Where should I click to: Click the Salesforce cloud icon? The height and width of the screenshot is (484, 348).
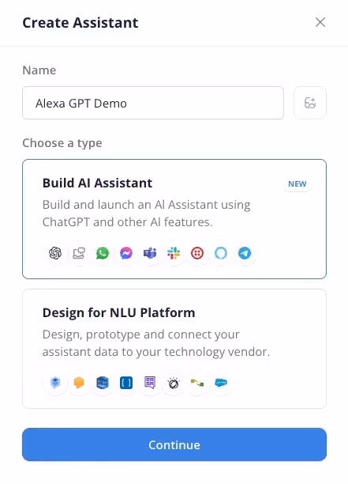point(221,383)
